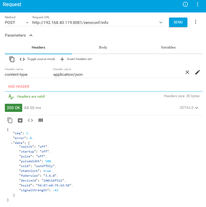Edit the content-type header with pencil icon
This screenshot has width=206, height=207.
[197, 72]
